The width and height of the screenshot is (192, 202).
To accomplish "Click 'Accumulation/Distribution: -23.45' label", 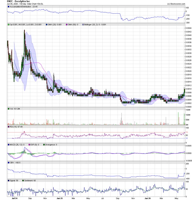I will coord(24,7).
